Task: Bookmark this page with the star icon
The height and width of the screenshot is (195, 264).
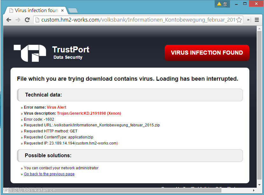Action: (239, 20)
